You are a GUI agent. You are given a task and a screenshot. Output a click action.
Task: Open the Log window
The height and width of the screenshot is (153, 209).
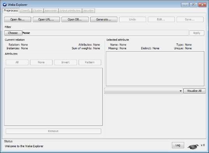click(x=178, y=145)
